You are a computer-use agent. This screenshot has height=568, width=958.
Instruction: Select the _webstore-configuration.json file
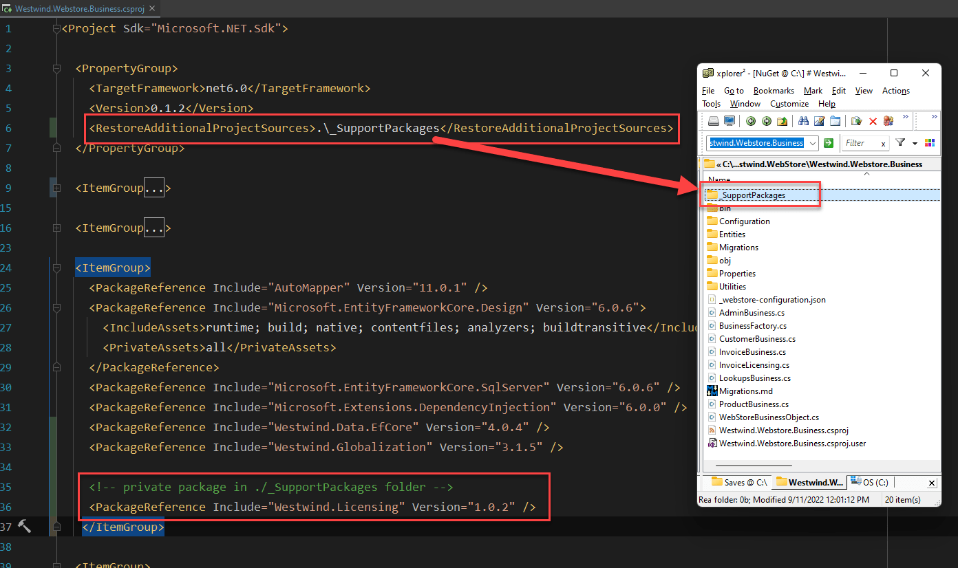pos(767,300)
